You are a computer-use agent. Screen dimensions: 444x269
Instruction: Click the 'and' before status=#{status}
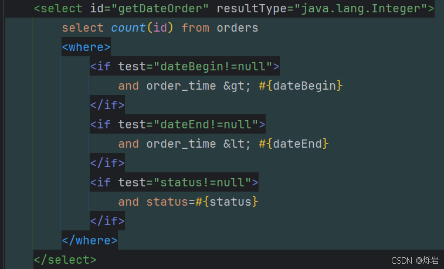pos(128,202)
